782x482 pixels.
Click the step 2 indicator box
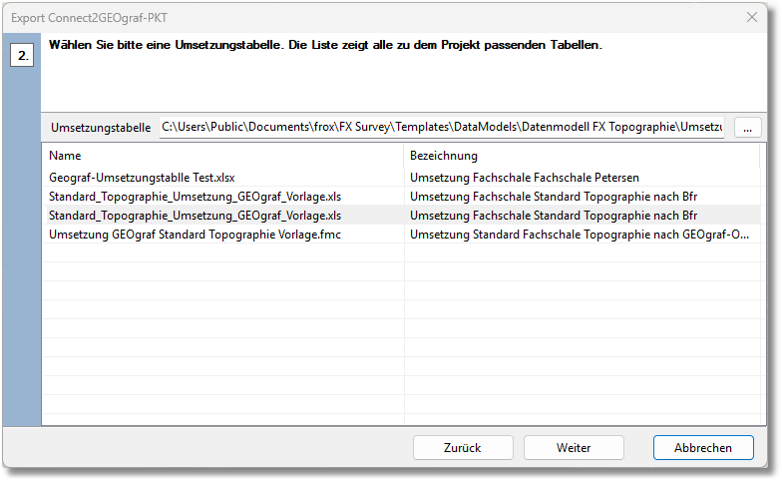[22, 55]
